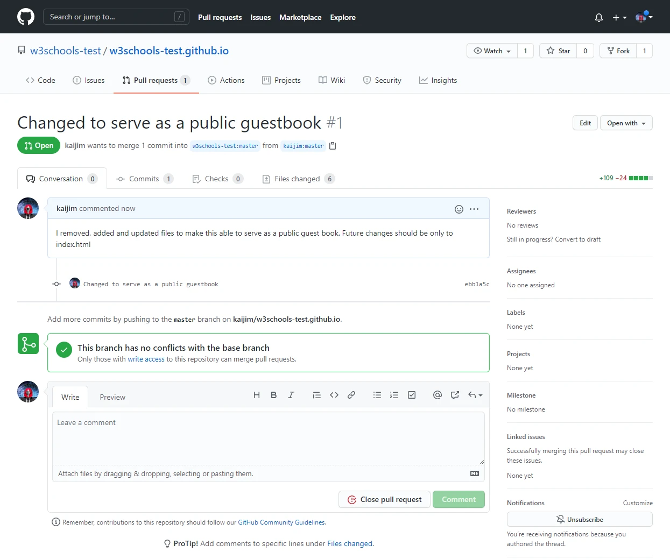Add a reaction with the smiley icon
The width and height of the screenshot is (670, 559).
(x=459, y=209)
